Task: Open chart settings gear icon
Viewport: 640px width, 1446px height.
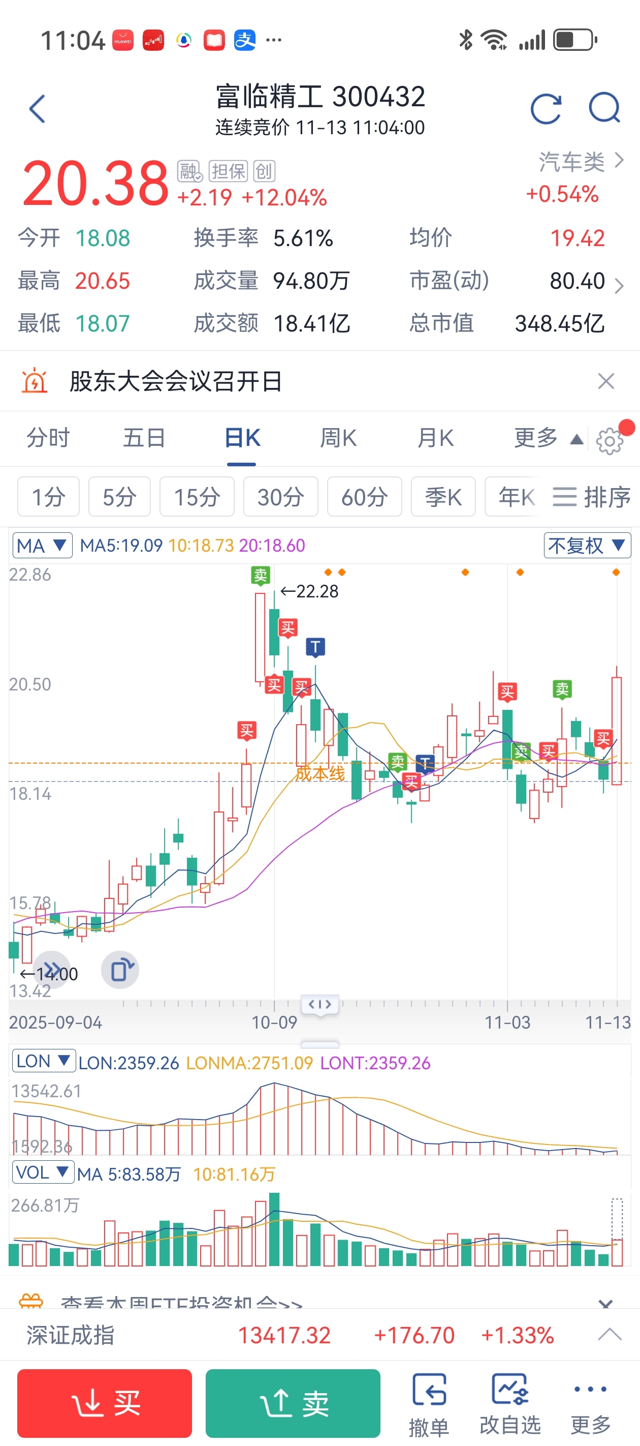Action: click(x=610, y=441)
